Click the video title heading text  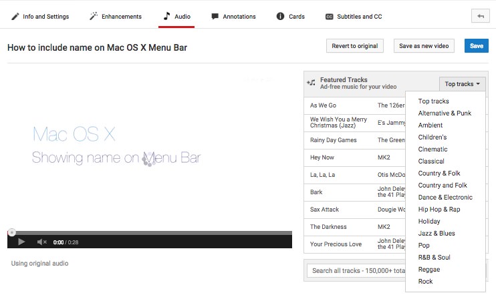coord(97,47)
